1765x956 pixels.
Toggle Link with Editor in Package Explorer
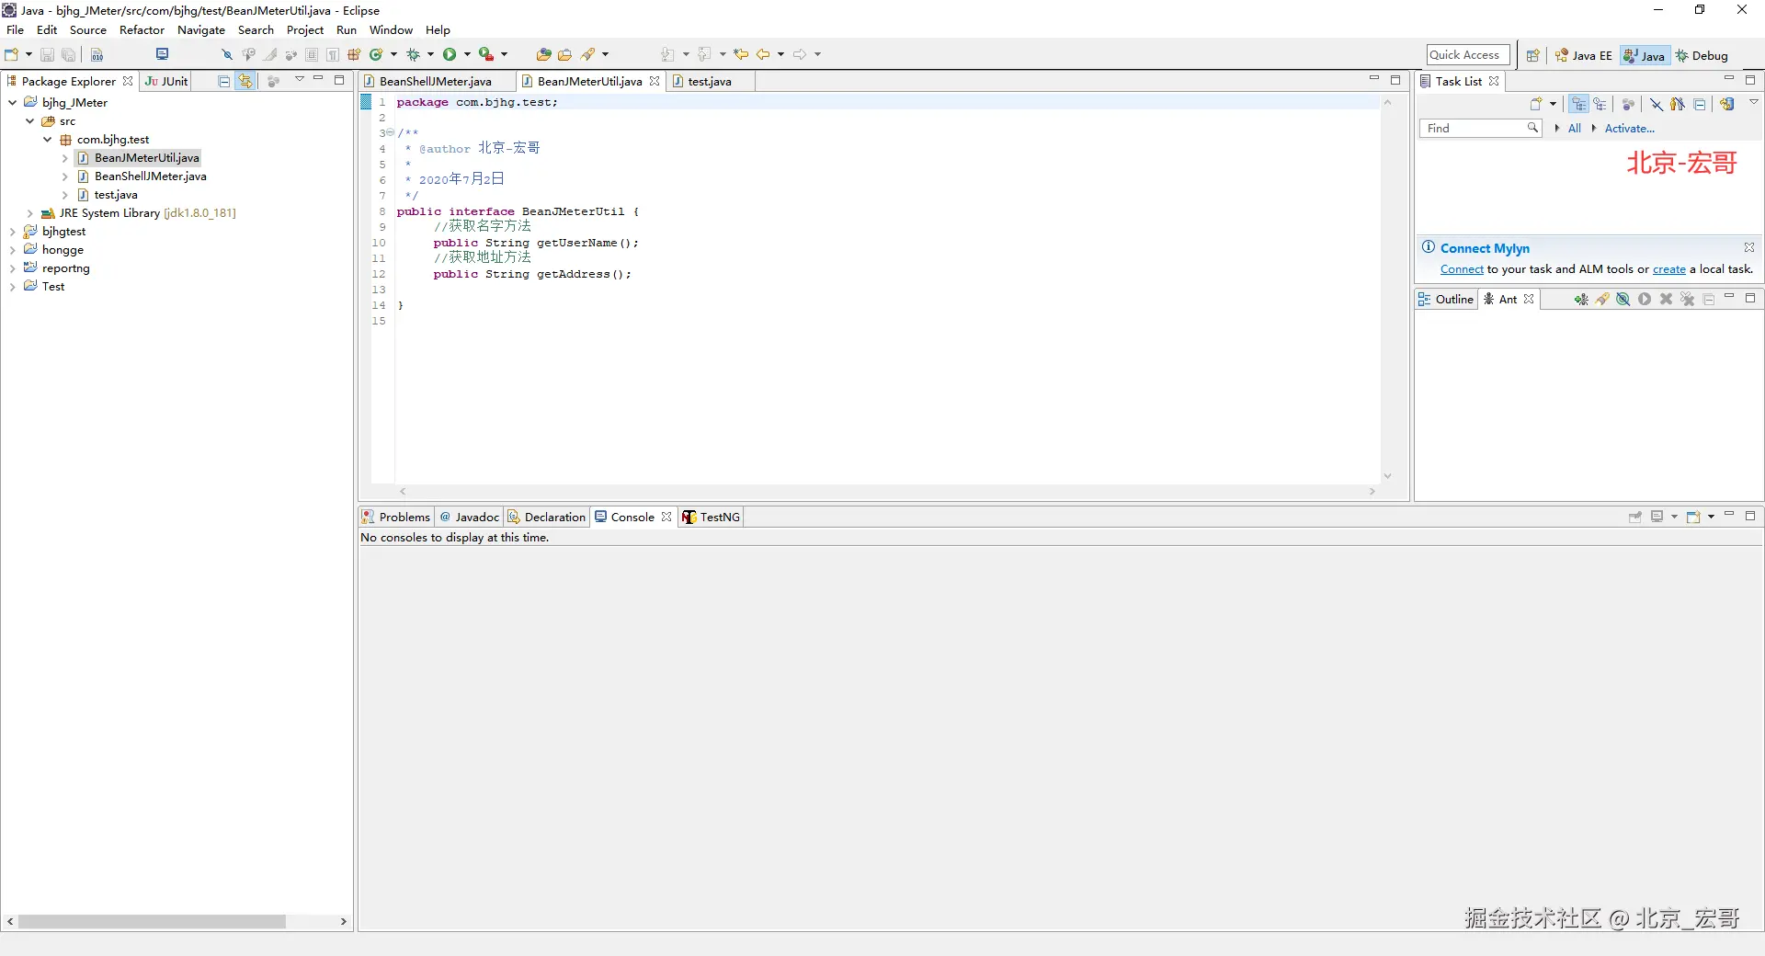[245, 81]
